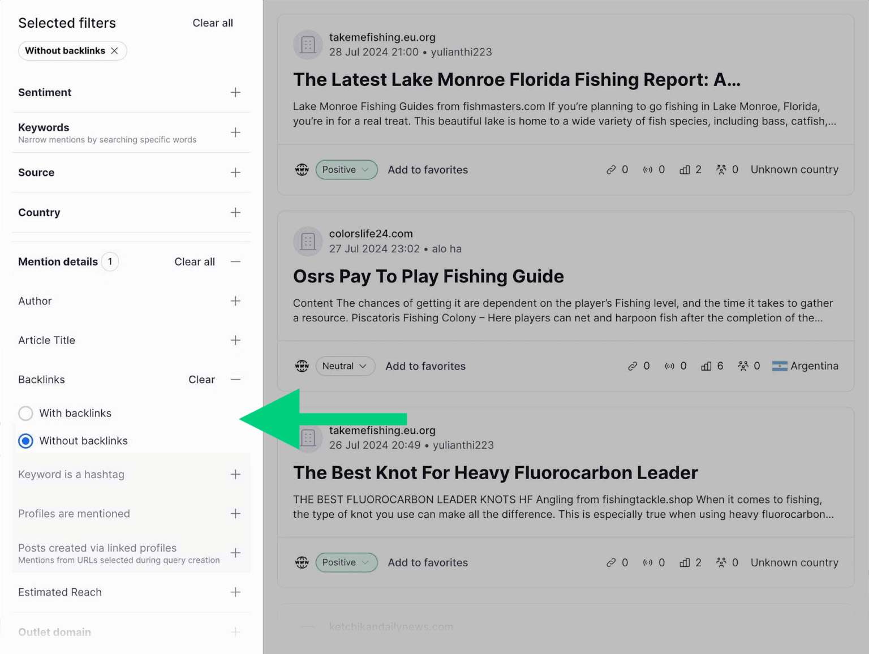
Task: Click reach signal icon on Osrs mention
Action: (670, 366)
